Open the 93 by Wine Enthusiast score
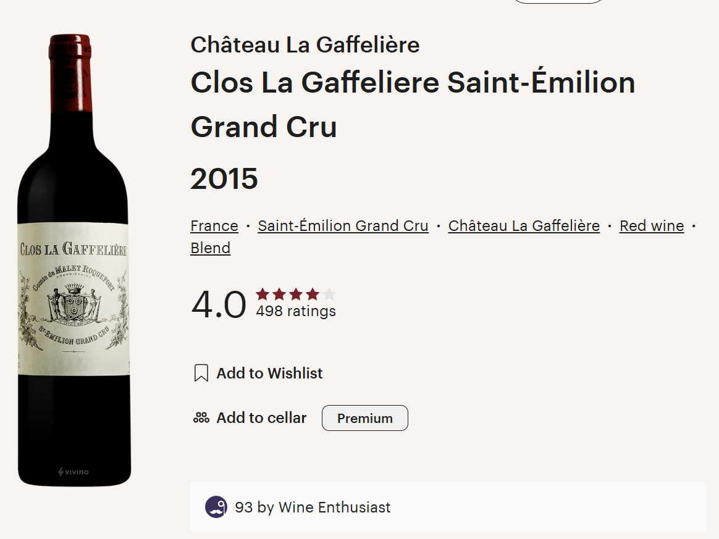Viewport: 719px width, 539px height. [313, 508]
